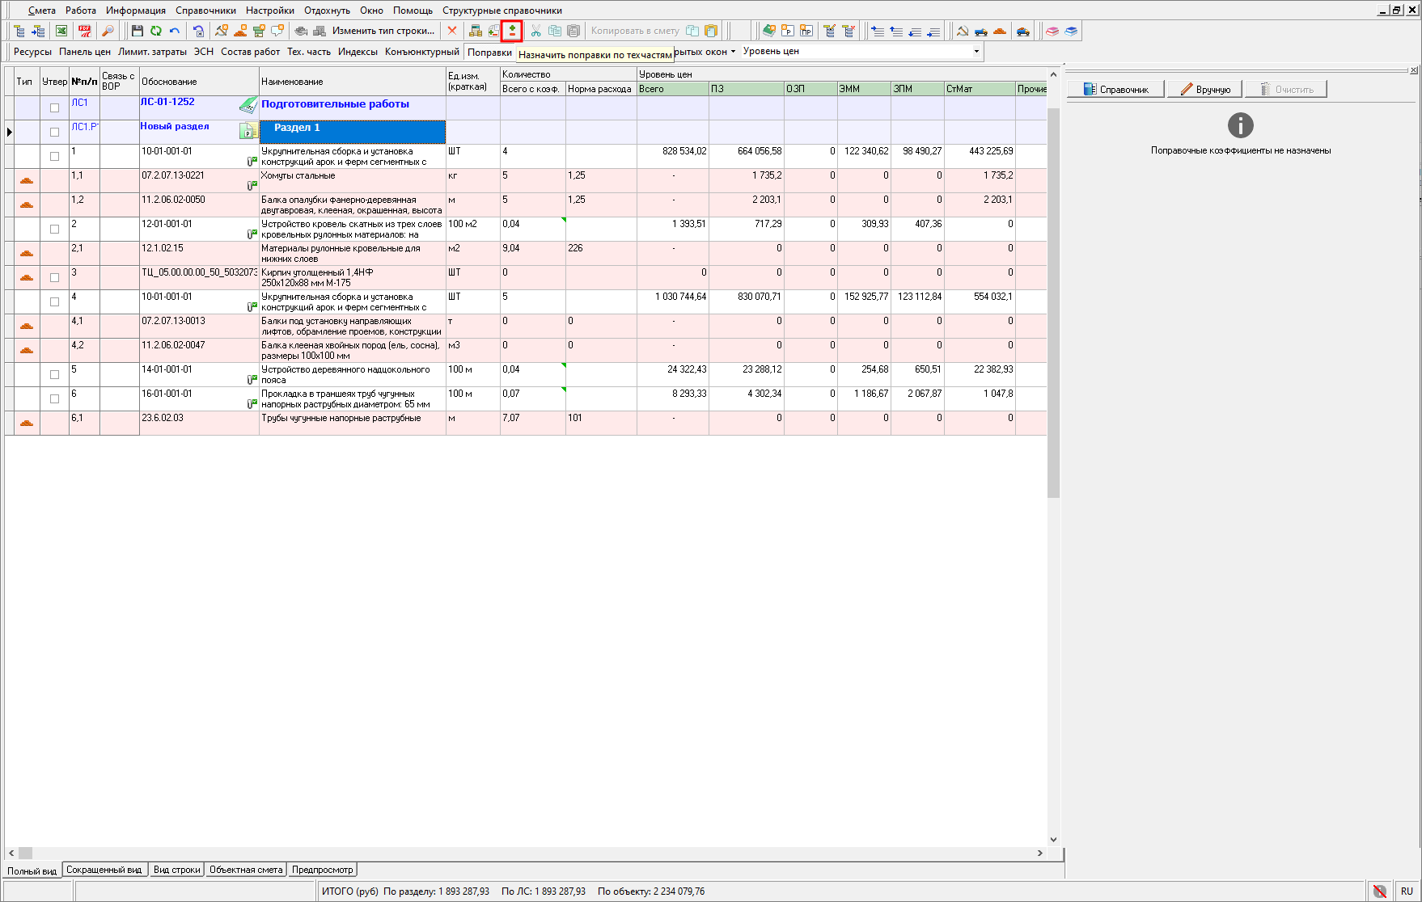
Task: Click the scissors Cut icon
Action: pyautogui.click(x=535, y=31)
